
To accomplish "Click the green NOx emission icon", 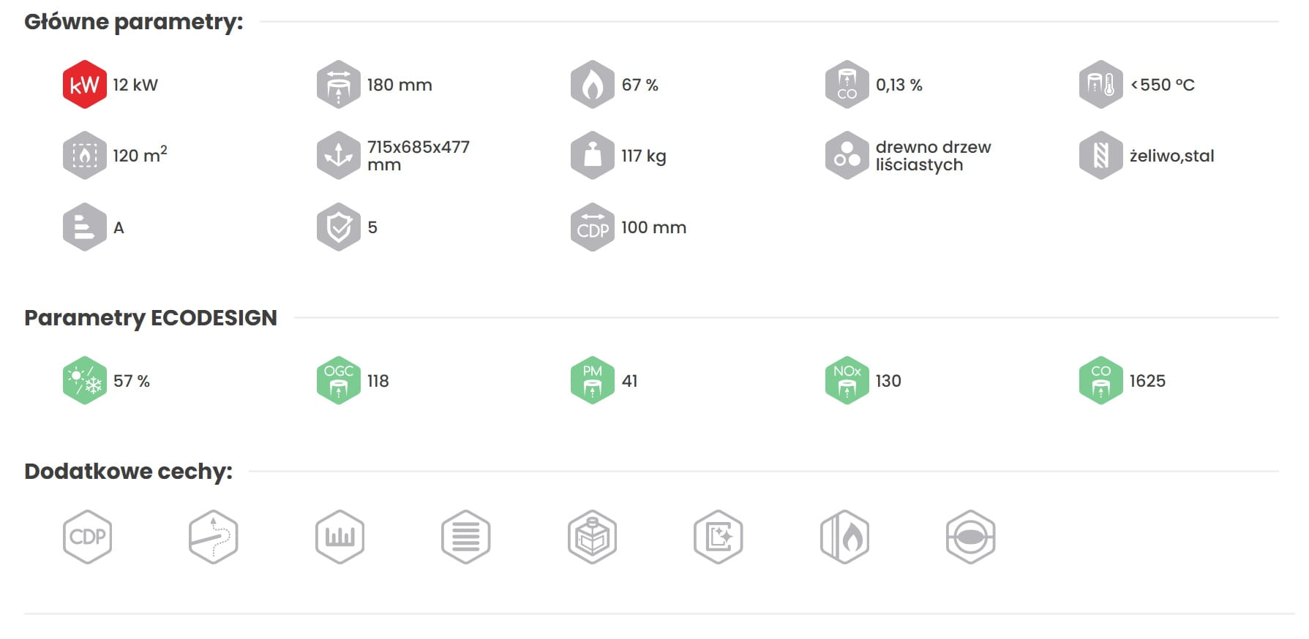I will 847,381.
